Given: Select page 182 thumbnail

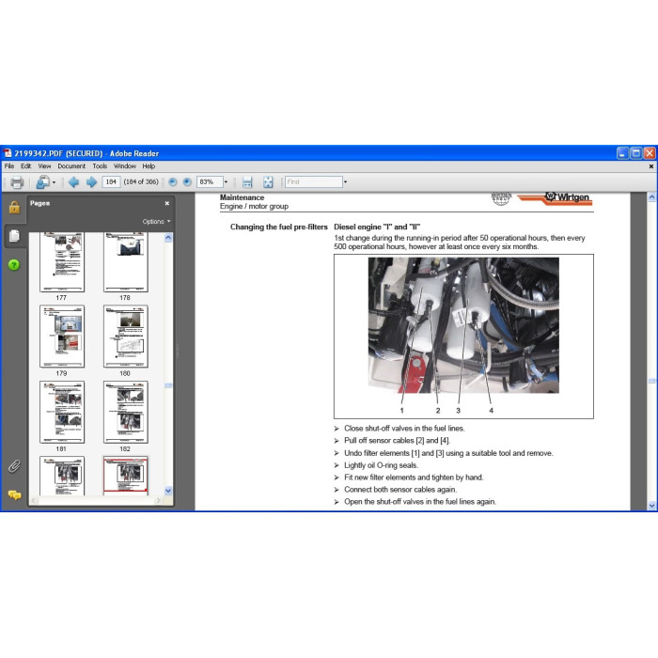Looking at the screenshot, I should [x=125, y=412].
